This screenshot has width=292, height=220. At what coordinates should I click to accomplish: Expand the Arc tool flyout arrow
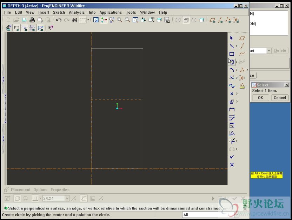[237, 70]
